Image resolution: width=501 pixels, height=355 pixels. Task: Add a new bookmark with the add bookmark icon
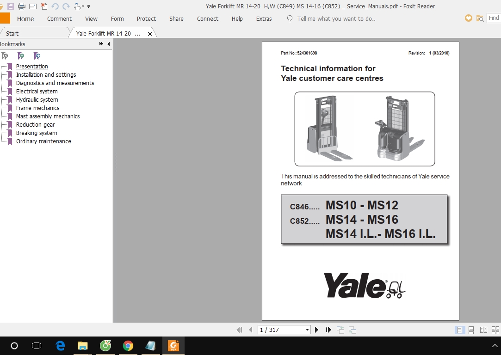click(20, 55)
